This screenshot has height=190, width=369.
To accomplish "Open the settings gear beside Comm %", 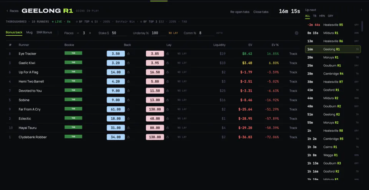I will click(296, 33).
